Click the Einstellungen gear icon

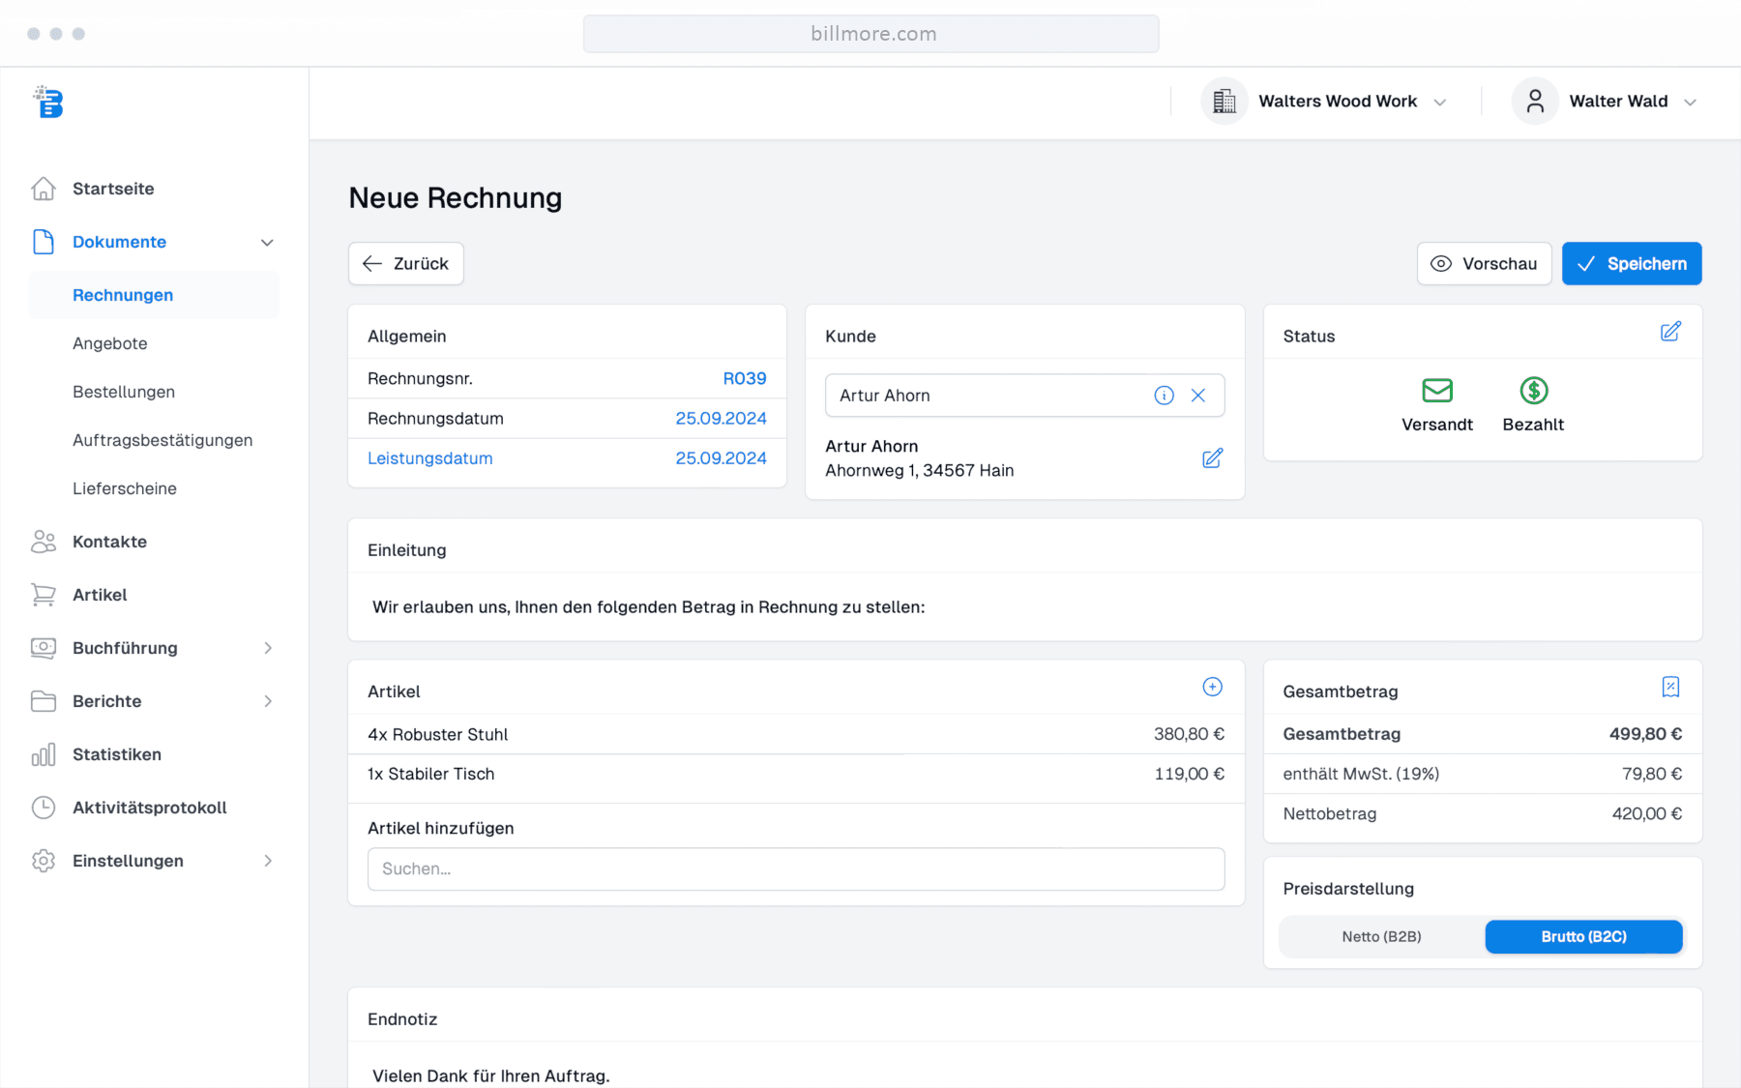coord(44,861)
